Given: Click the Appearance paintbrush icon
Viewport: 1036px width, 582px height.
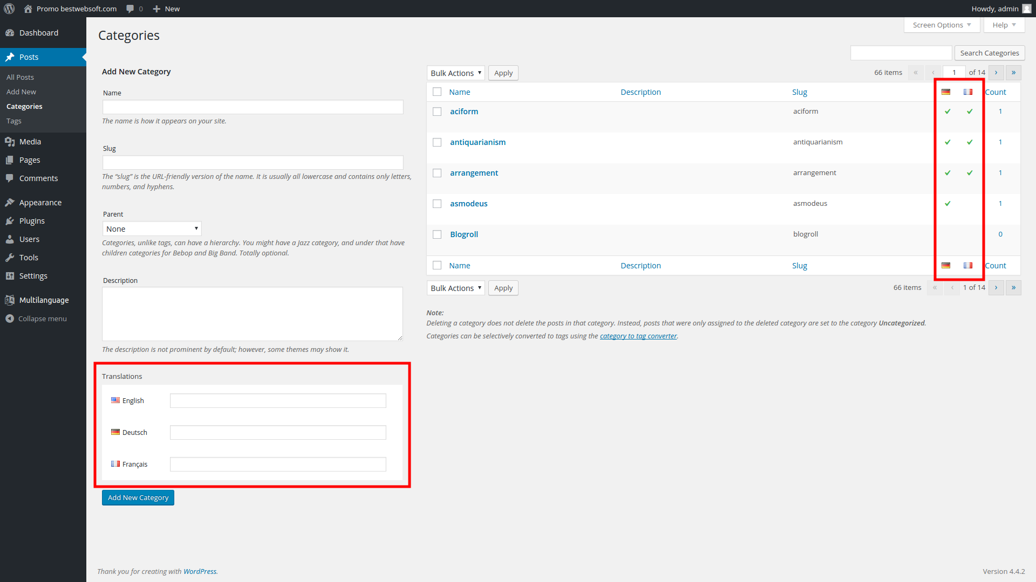Looking at the screenshot, I should point(10,203).
